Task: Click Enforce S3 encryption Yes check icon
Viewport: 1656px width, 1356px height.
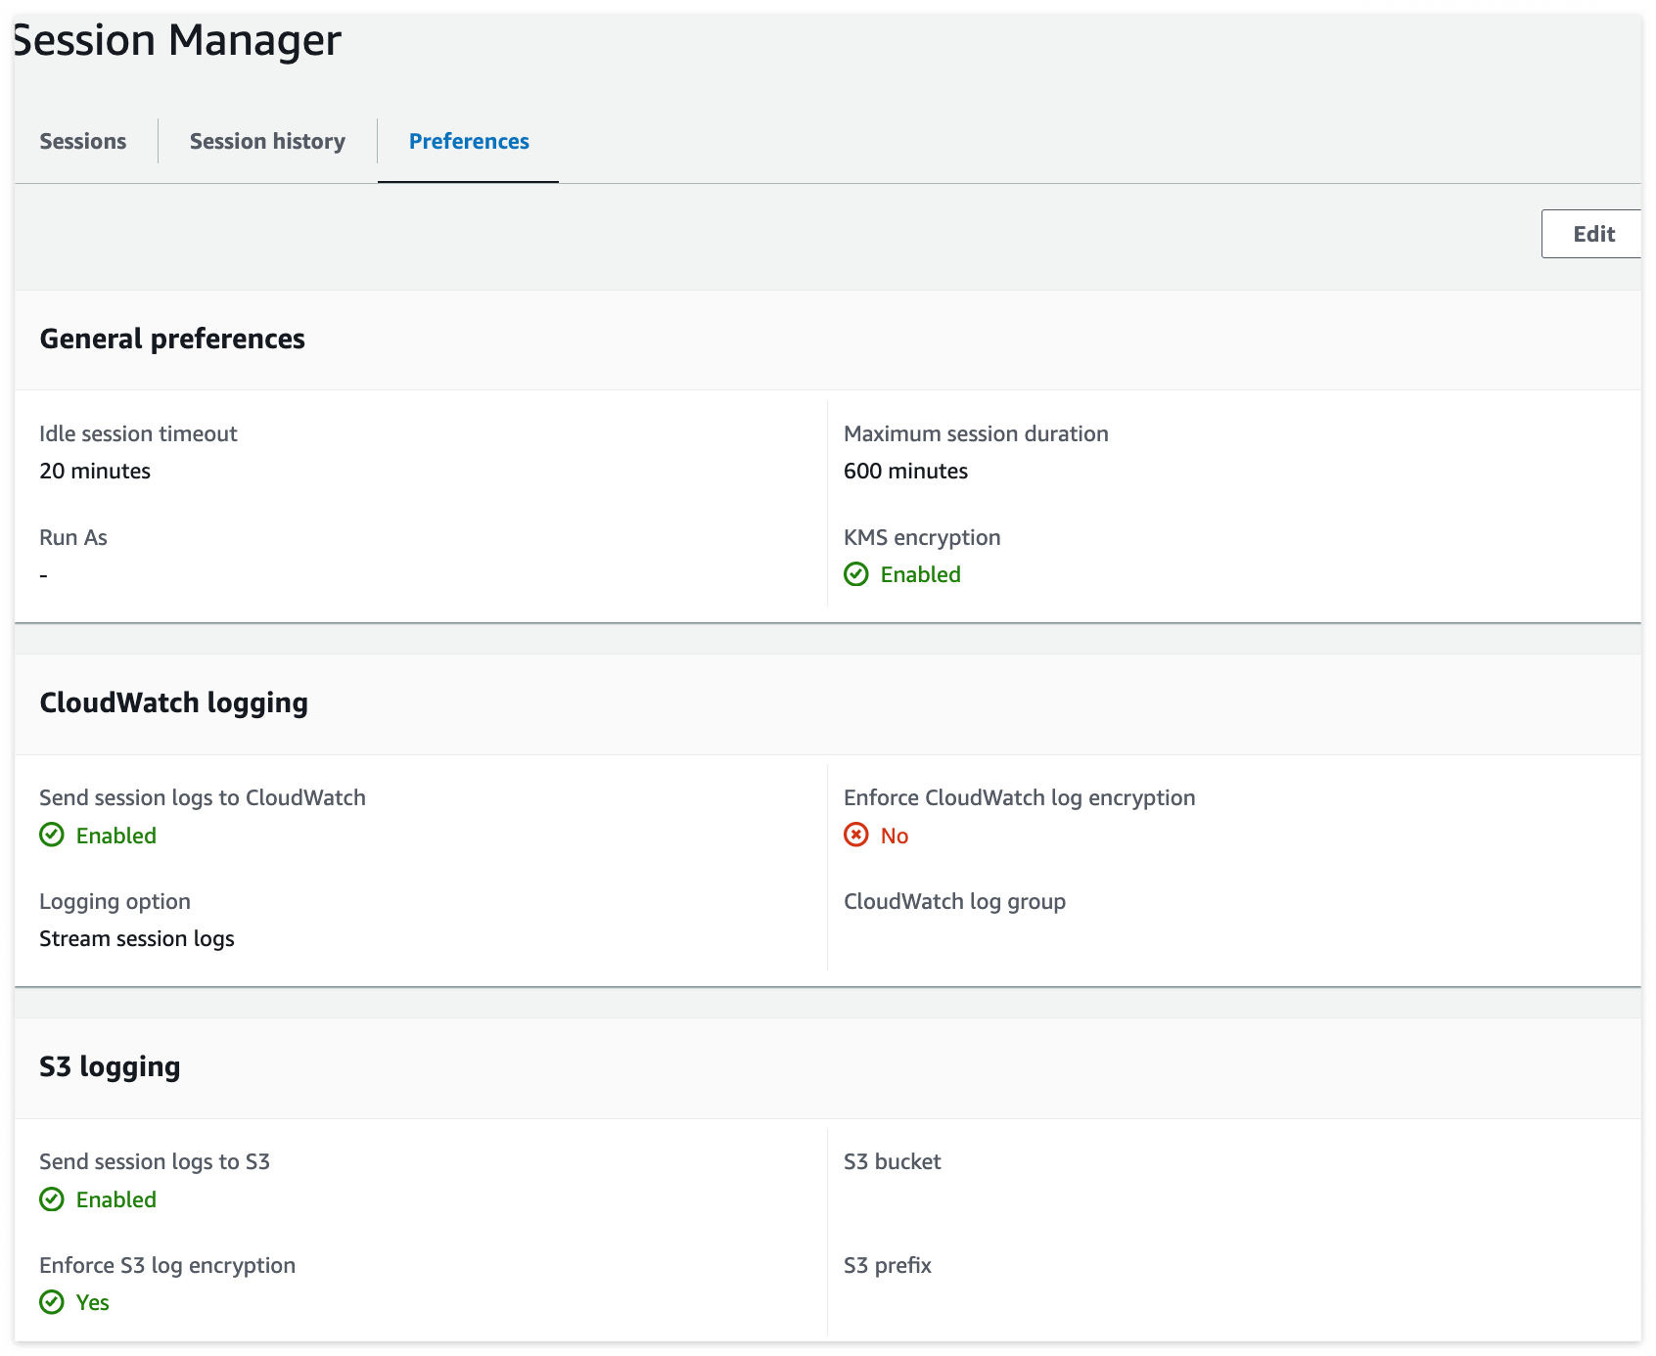Action: 52,1302
